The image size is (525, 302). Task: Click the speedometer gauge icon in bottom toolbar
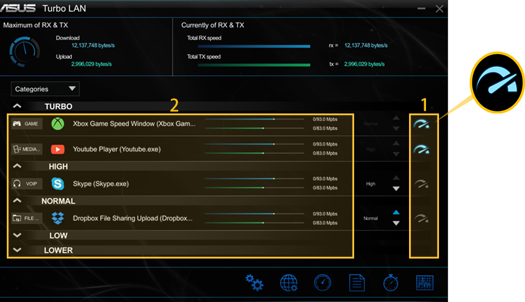pos(322,282)
